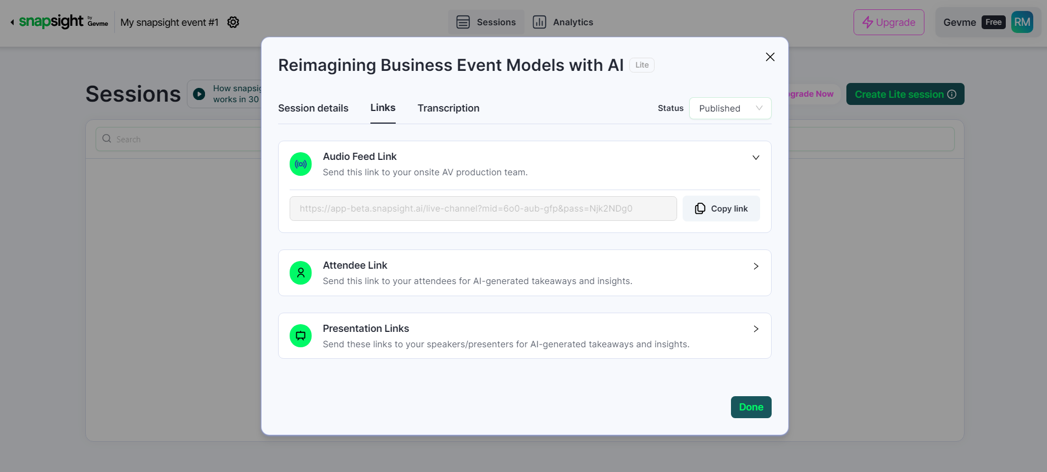
Task: Expand the Attendee Link section
Action: click(756, 266)
